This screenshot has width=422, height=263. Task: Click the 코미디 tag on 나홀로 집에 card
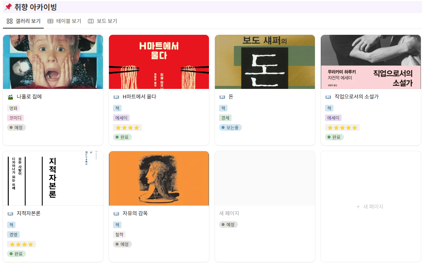click(15, 117)
